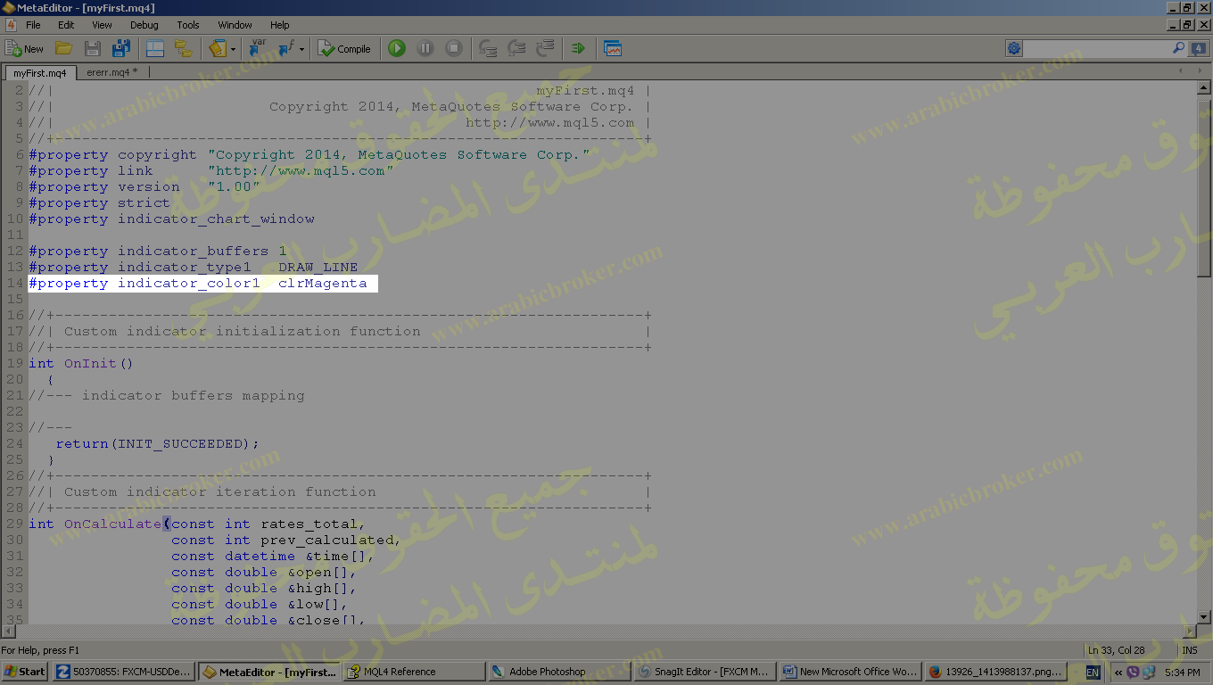Viewport: 1213px width, 685px height.
Task: Switch to New Microsoft Office Word taskbar item
Action: tap(851, 672)
